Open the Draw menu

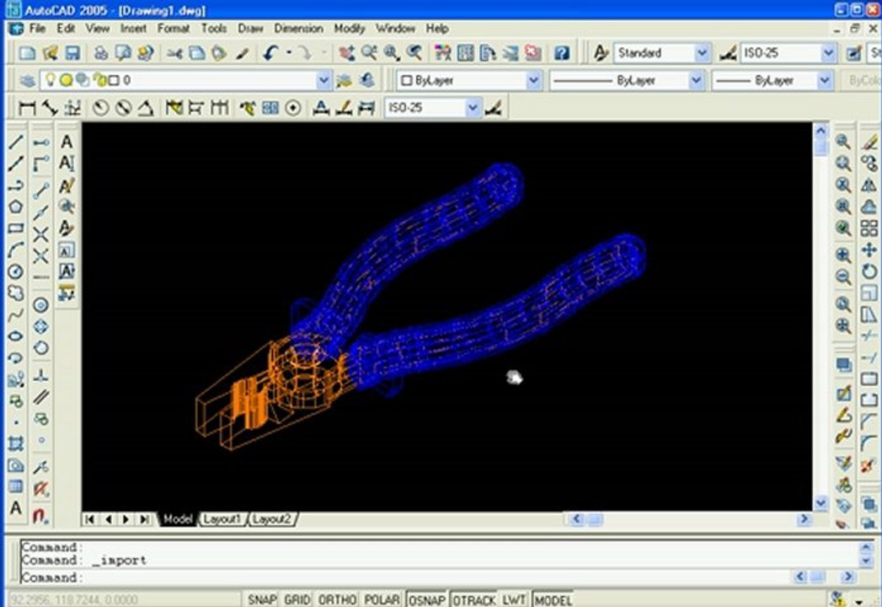(x=250, y=28)
